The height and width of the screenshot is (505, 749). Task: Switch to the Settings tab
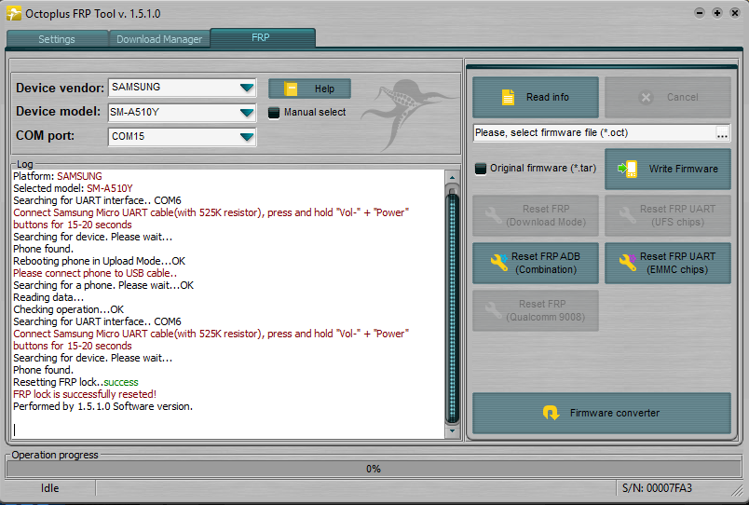point(57,39)
